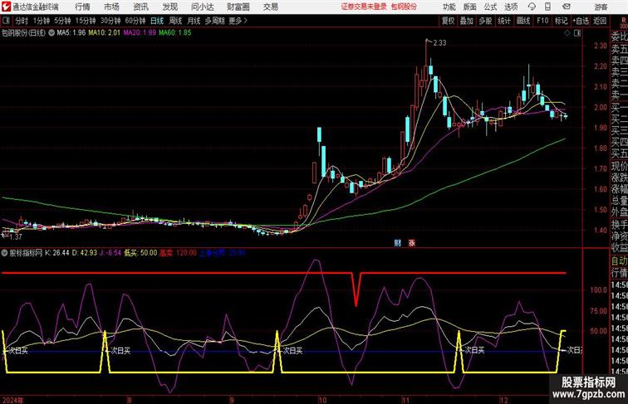Click the MA5: 1.96 label
This screenshot has height=404, width=628.
(x=71, y=33)
